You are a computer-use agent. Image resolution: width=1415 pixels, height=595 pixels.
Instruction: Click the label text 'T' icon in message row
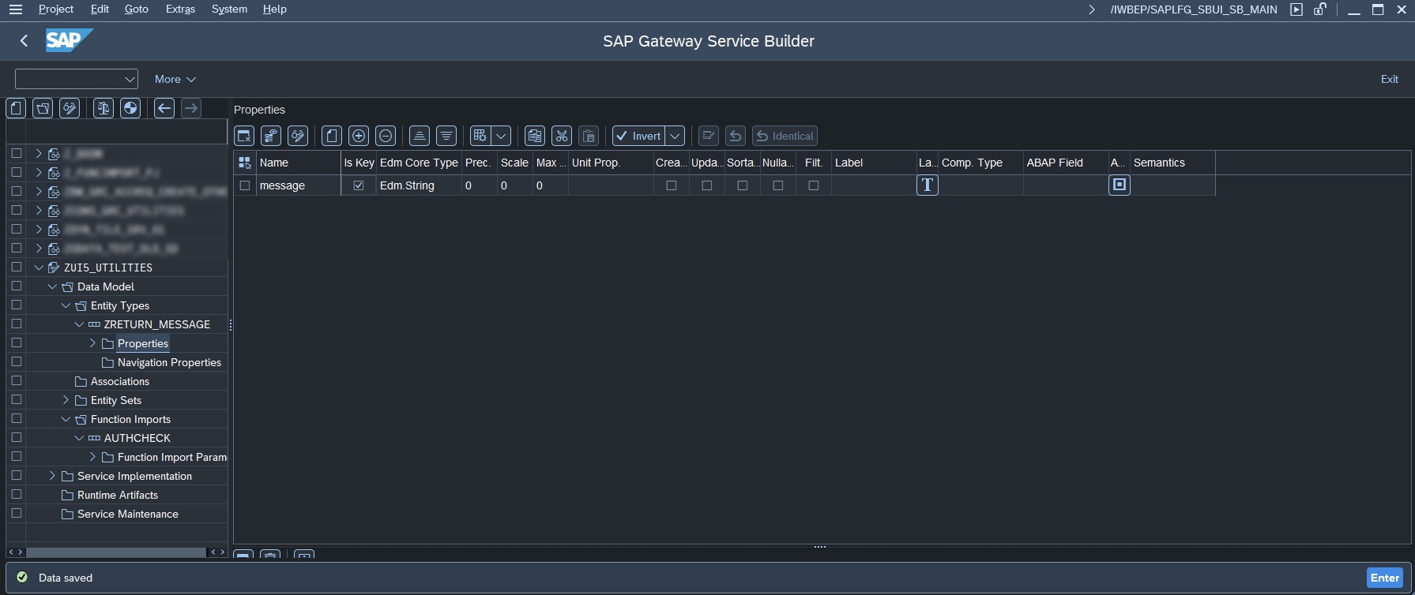click(x=927, y=185)
